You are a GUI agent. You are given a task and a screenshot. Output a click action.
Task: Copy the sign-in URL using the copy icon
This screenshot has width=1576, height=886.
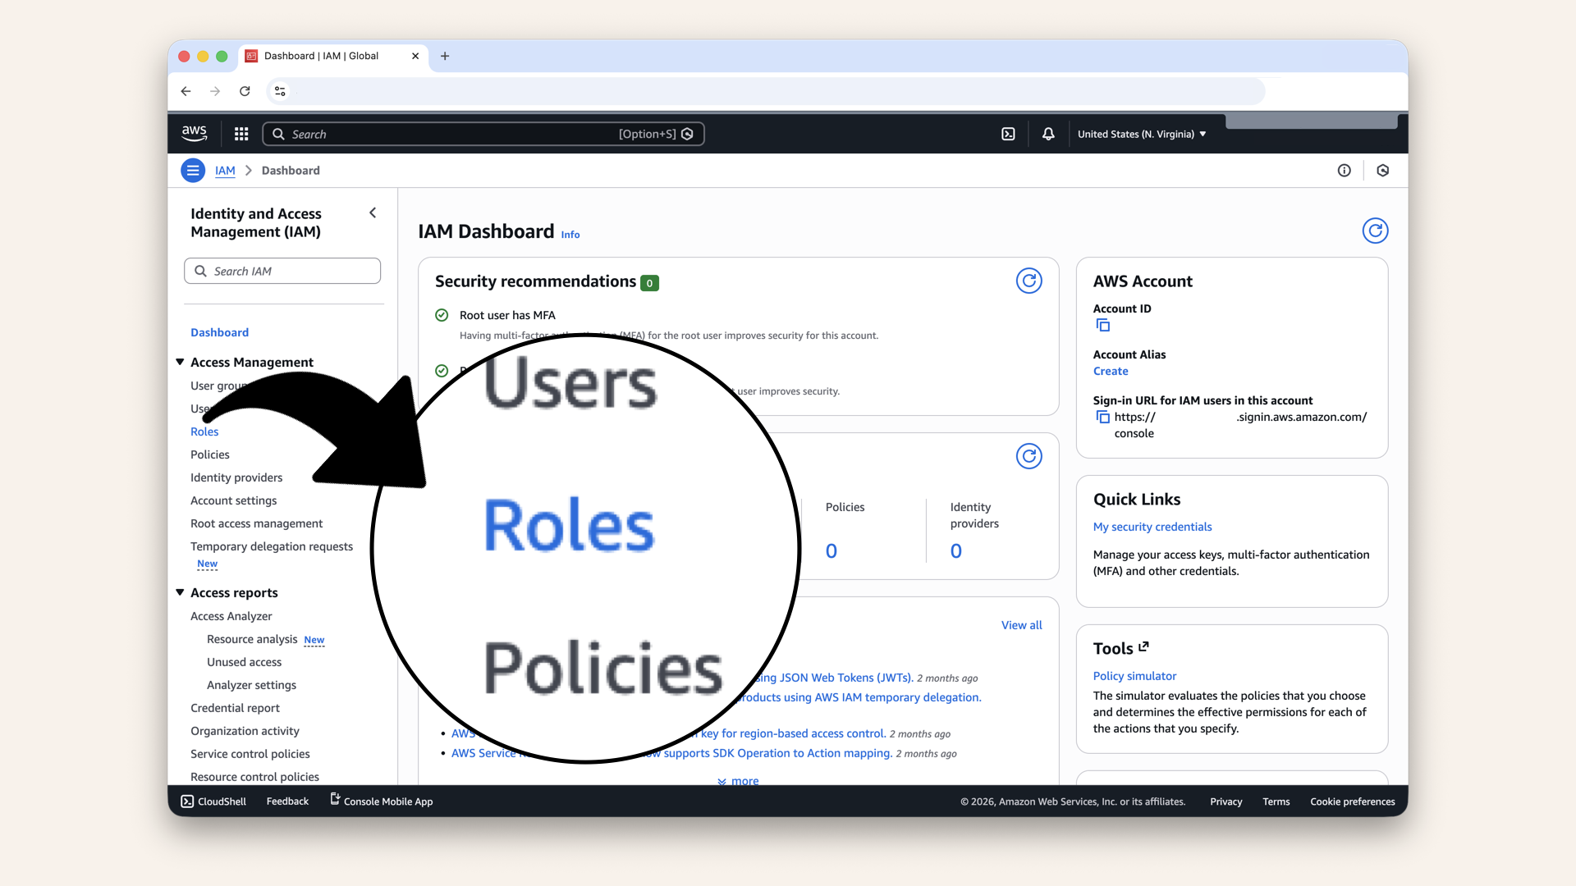coord(1102,417)
